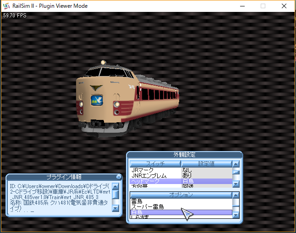Choose the 雷鳥 option
The height and width of the screenshot is (233, 296).
point(181,201)
